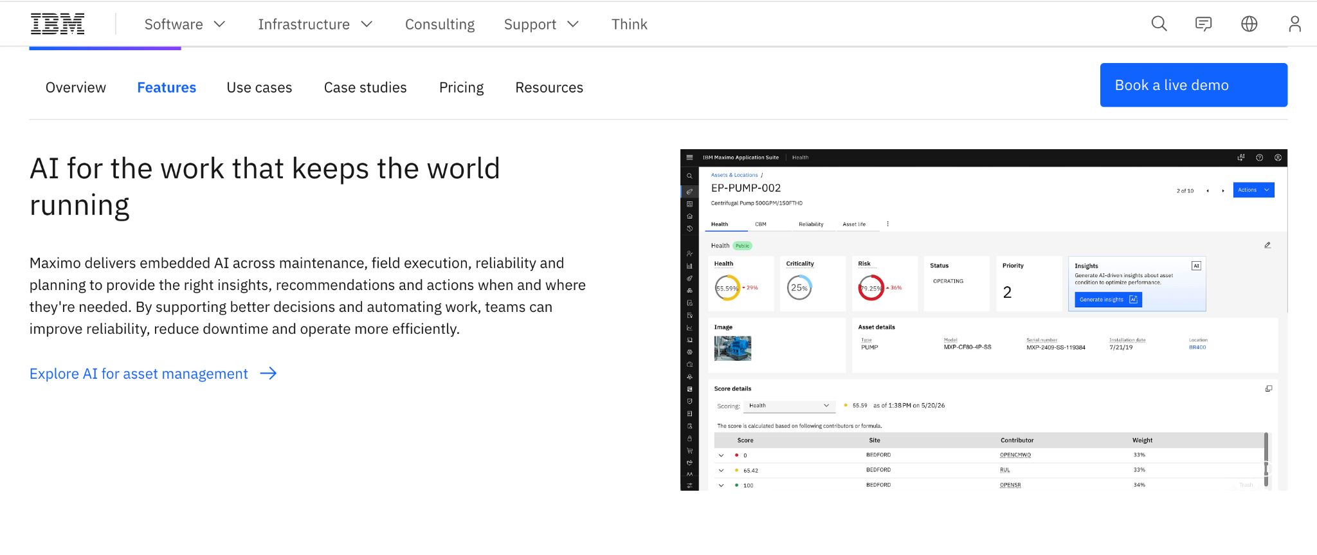Click the help question mark icon in Maximo
Image resolution: width=1317 pixels, height=555 pixels.
(x=1259, y=158)
